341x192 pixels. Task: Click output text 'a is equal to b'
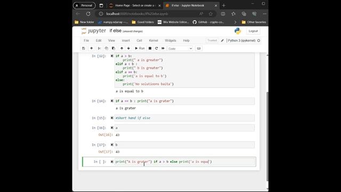[129, 91]
